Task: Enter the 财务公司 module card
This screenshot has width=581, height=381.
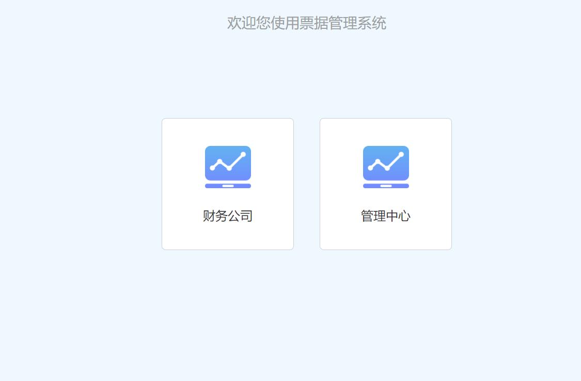Action: [x=228, y=184]
